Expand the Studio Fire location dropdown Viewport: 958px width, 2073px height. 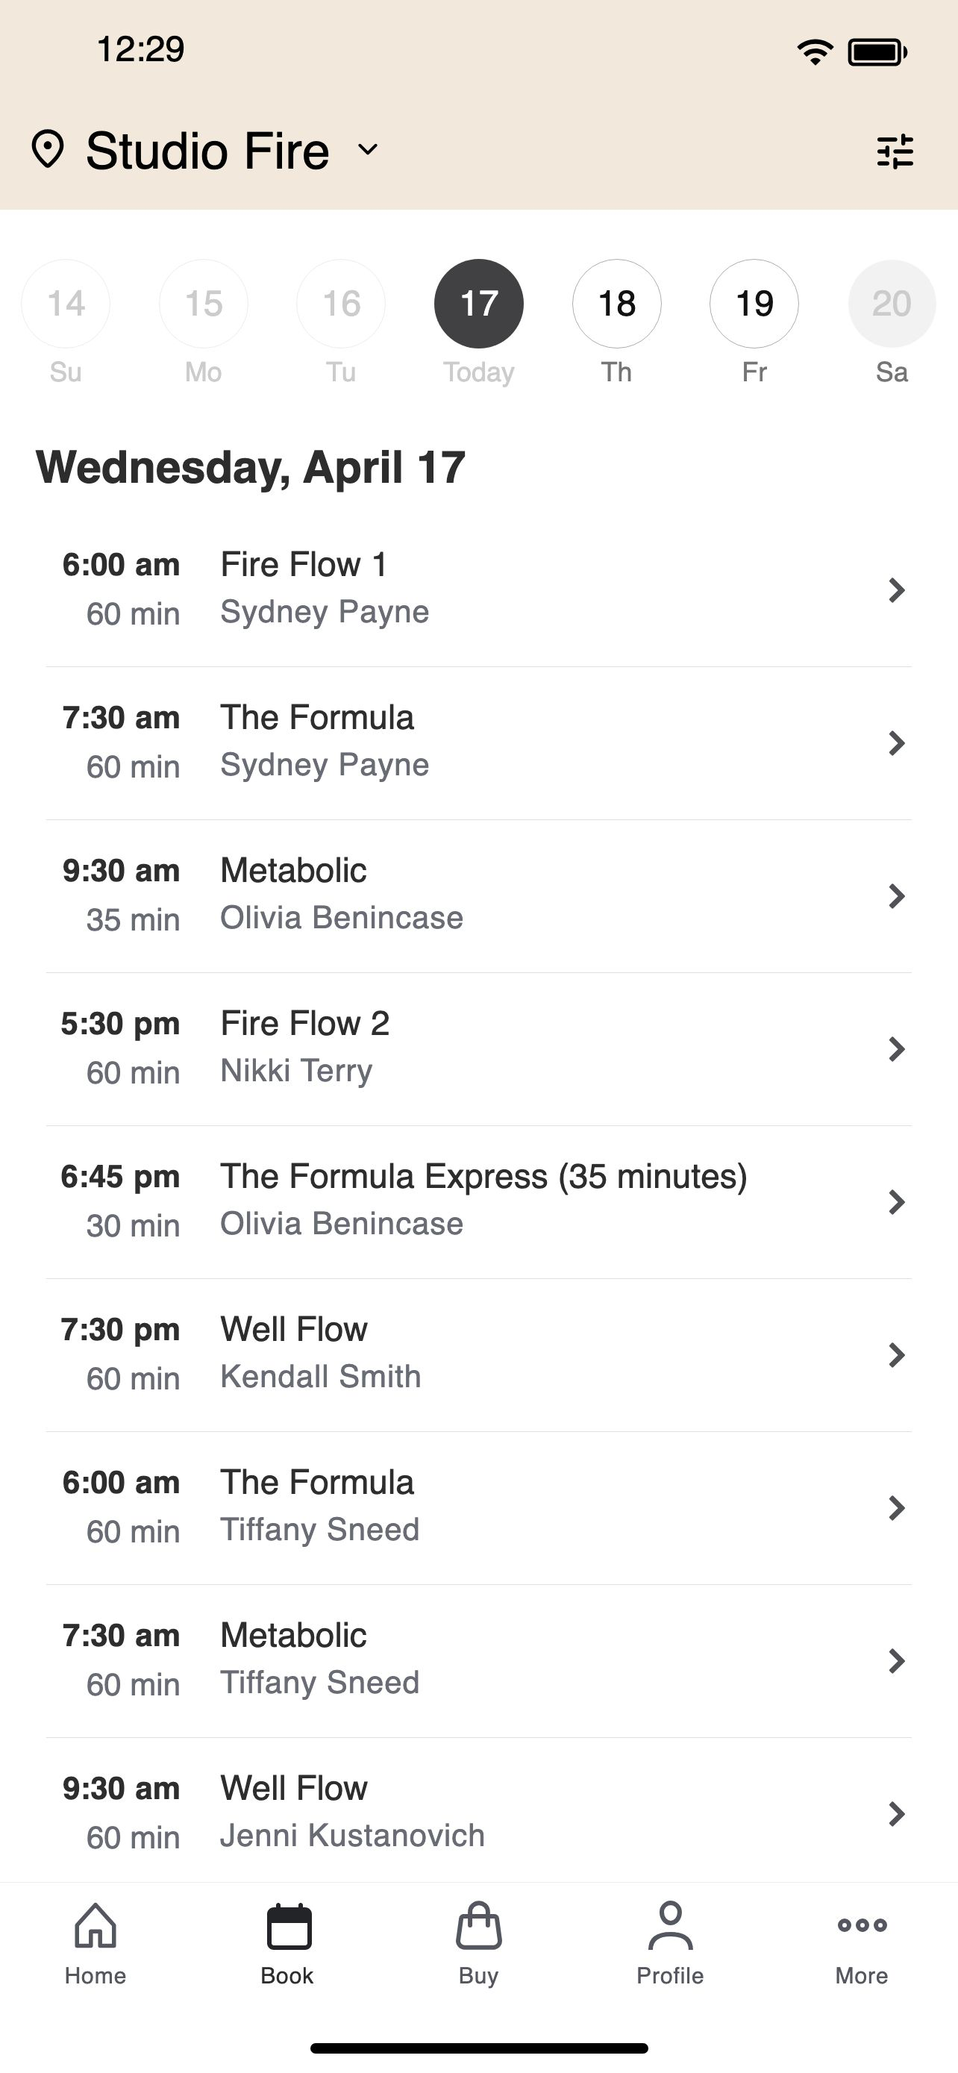click(368, 150)
